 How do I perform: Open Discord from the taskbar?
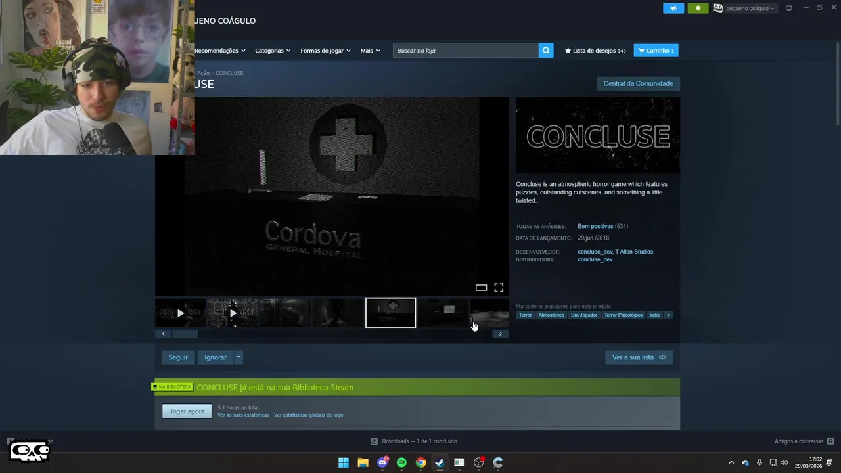(382, 463)
